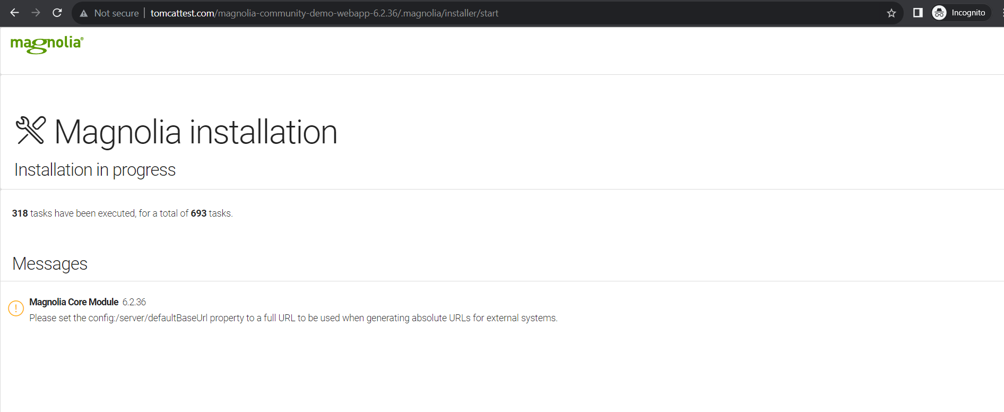Click the browser back arrow
This screenshot has height=412, width=1004.
pos(14,13)
